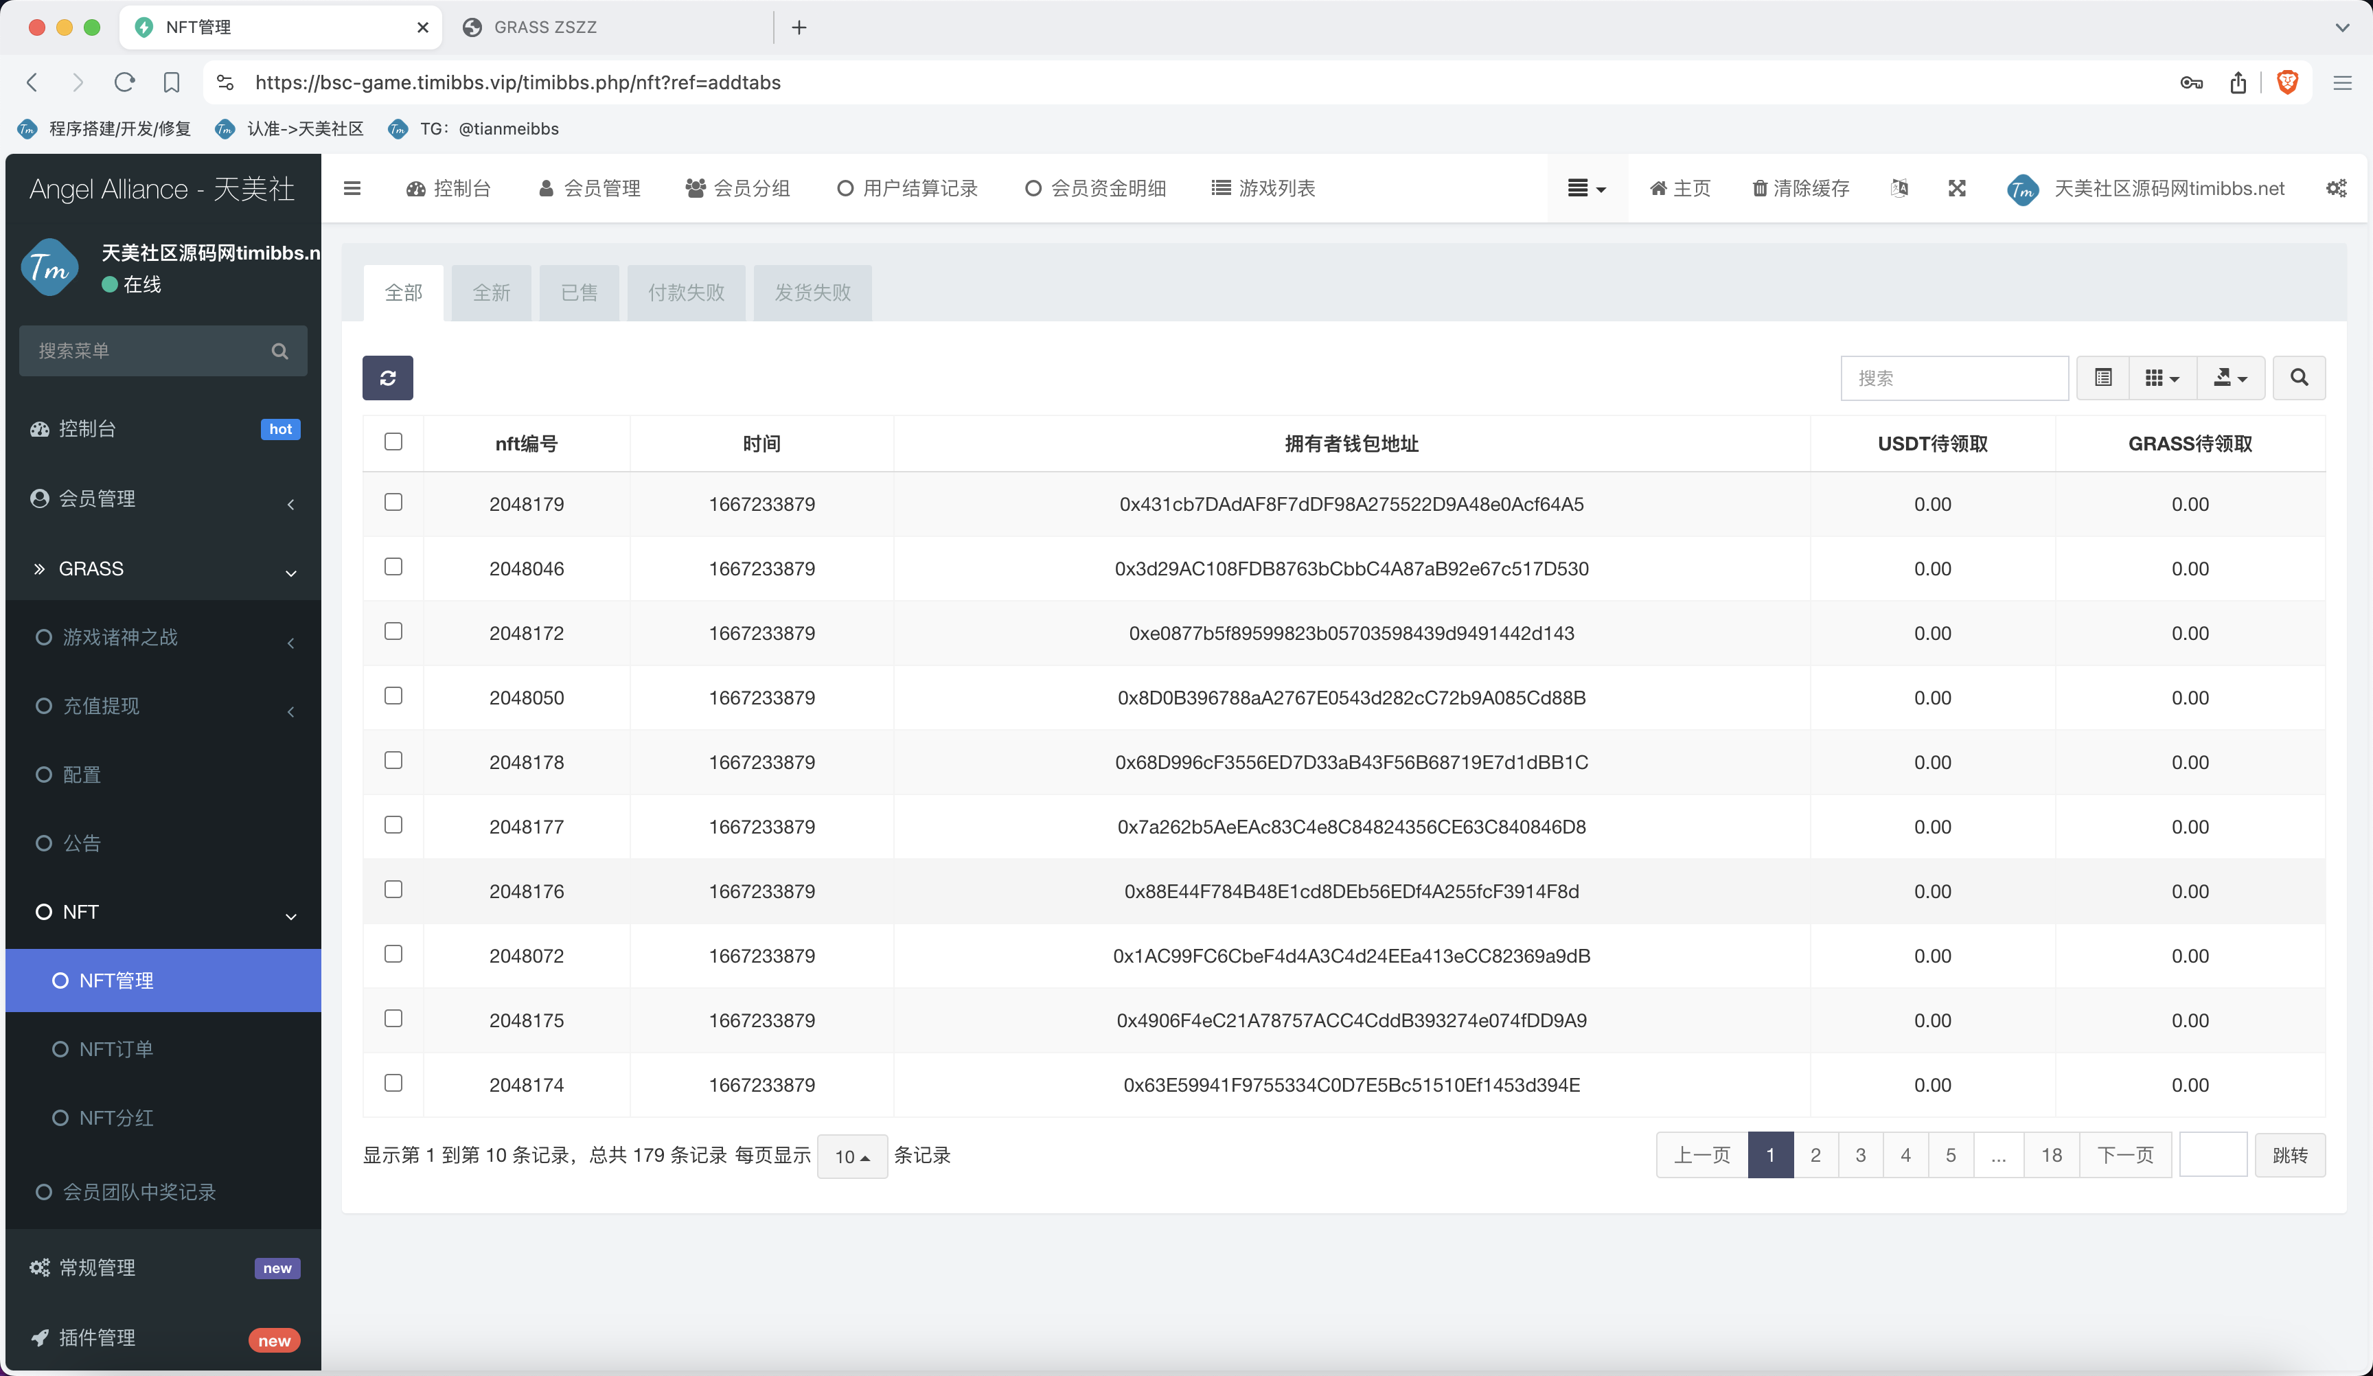The height and width of the screenshot is (1376, 2373).
Task: Click the 清除缓存 trash button
Action: pyautogui.click(x=1800, y=188)
